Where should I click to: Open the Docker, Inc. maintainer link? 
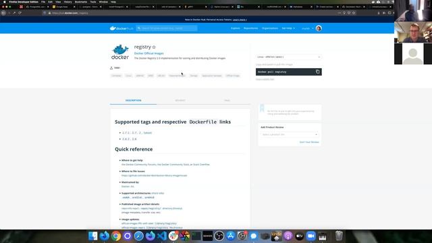128,186
